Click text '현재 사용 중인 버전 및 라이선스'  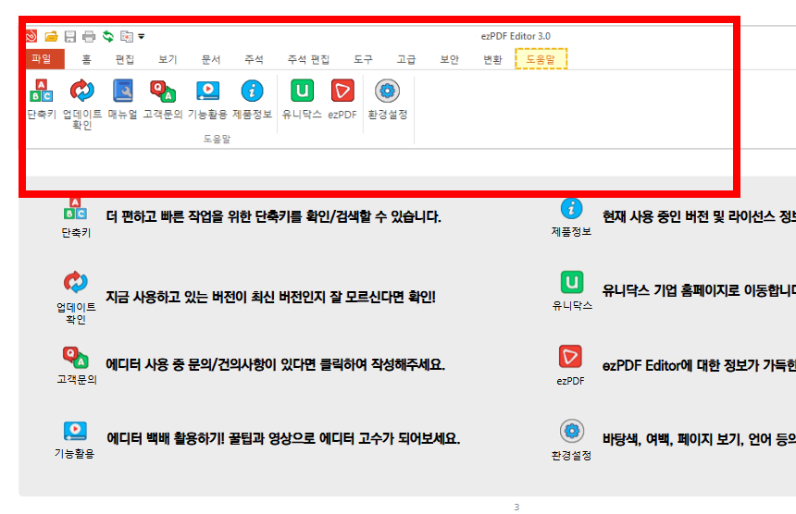pos(690,217)
